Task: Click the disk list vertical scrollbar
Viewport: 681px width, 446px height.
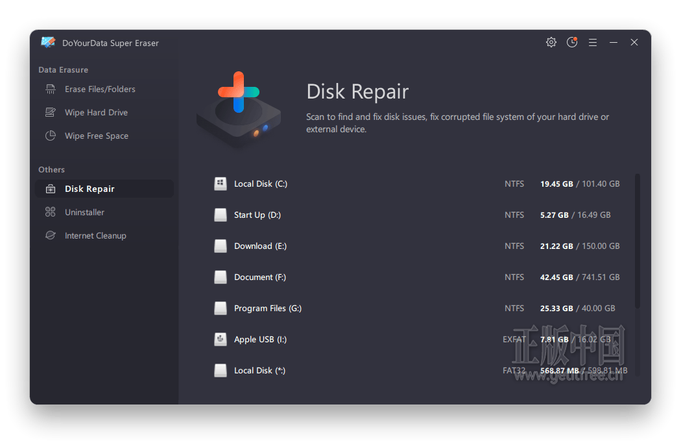Action: tap(638, 241)
